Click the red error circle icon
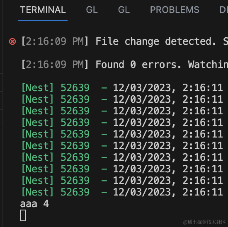Viewport: 228px width, 227px height. 12,41
